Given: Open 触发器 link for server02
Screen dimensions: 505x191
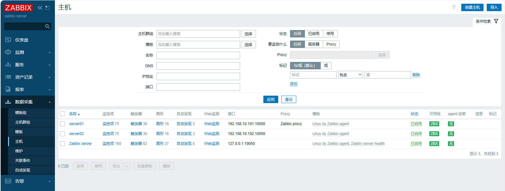Looking at the screenshot, I should coord(136,134).
